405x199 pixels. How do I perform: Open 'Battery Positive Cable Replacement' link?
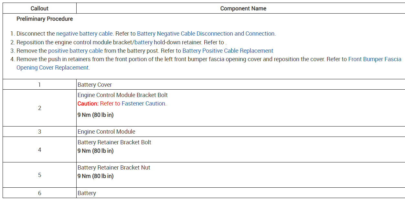228,51
